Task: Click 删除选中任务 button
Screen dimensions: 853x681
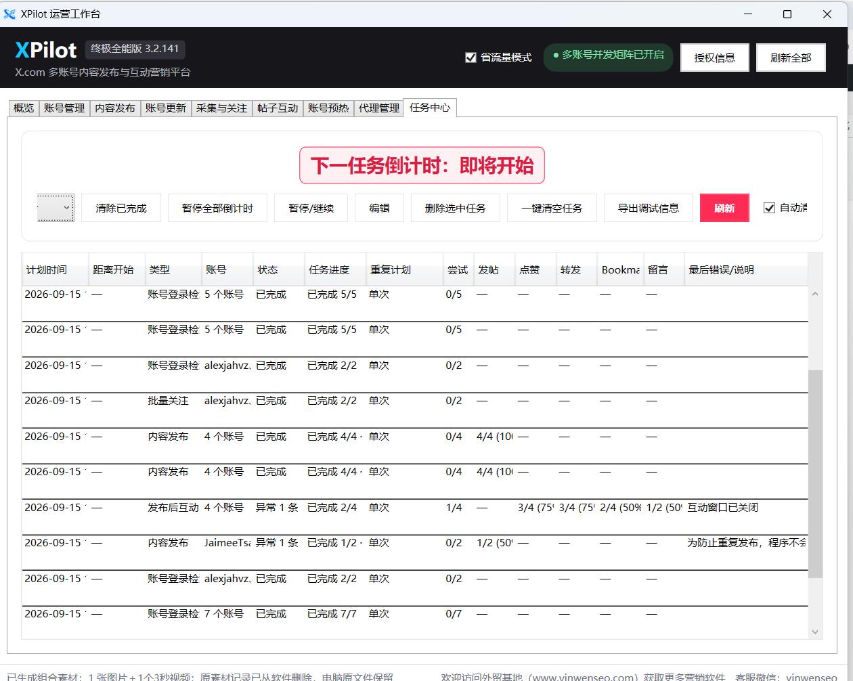Action: click(456, 208)
